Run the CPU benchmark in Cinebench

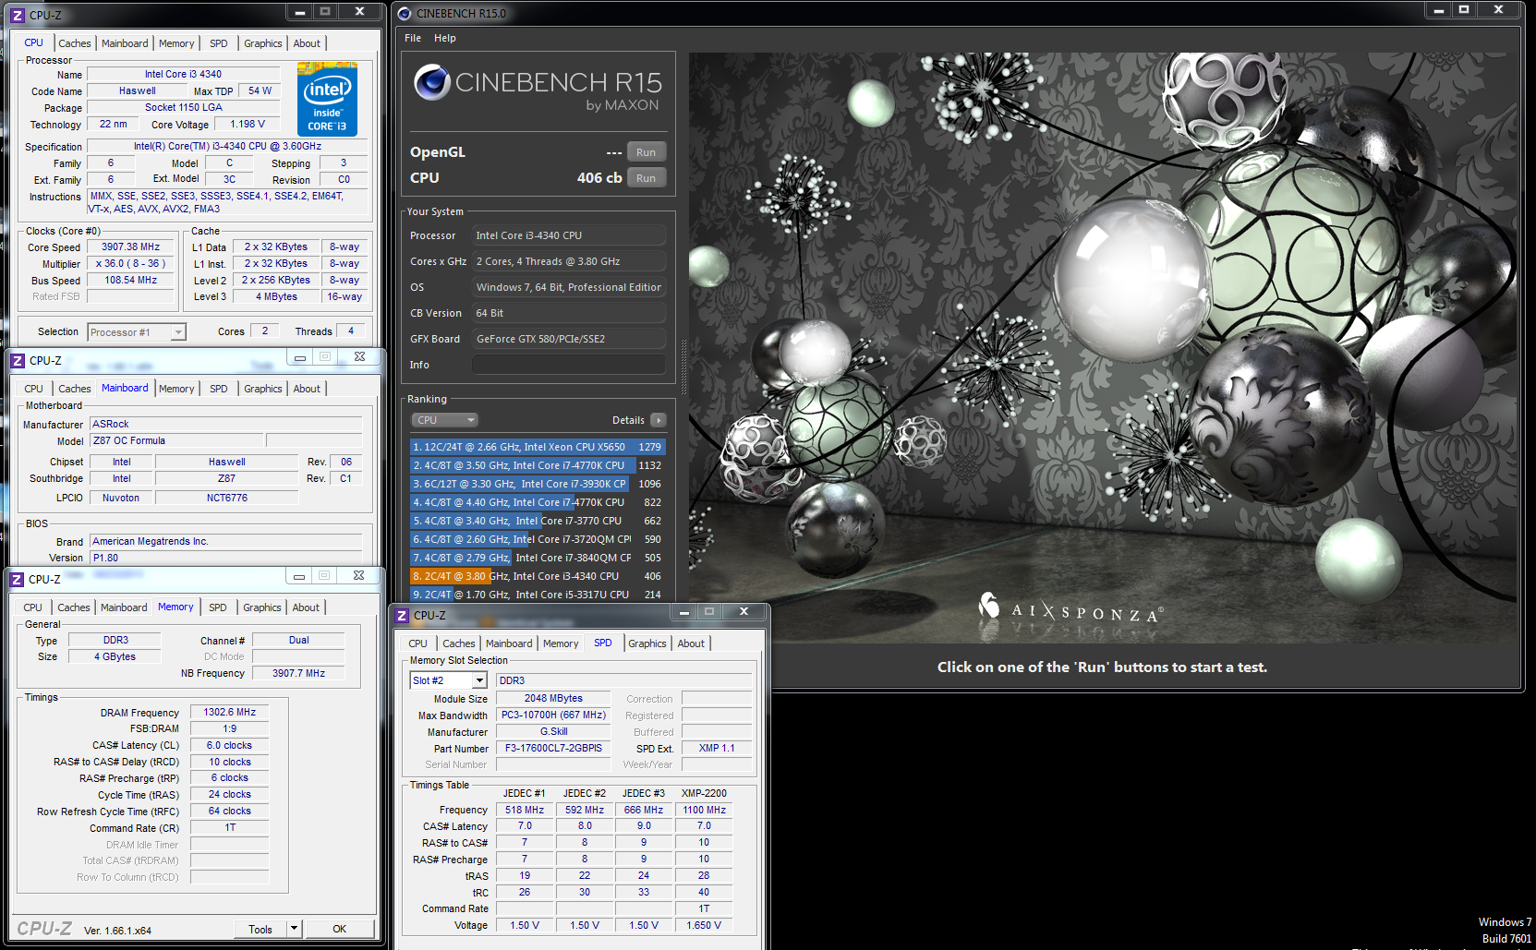click(647, 178)
